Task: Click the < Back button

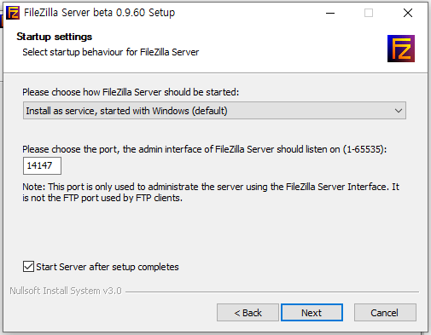Action: (x=248, y=313)
